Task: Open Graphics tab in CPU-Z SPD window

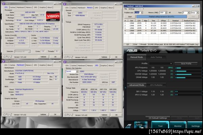Action: (104, 65)
